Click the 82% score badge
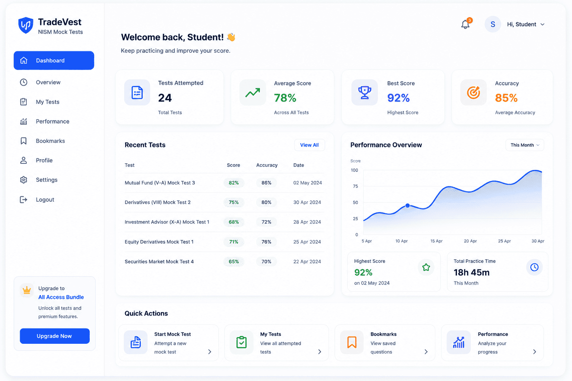 234,183
